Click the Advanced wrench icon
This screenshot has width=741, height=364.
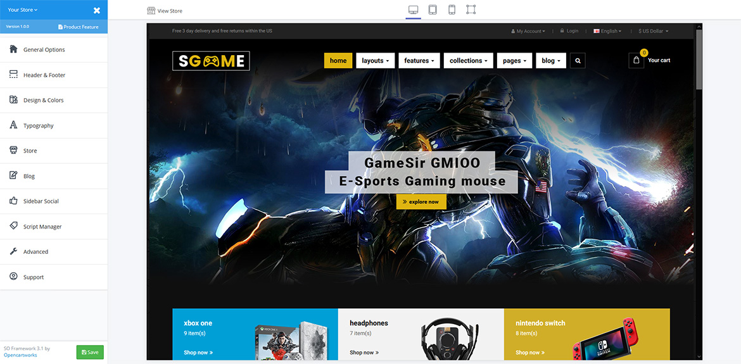click(14, 251)
